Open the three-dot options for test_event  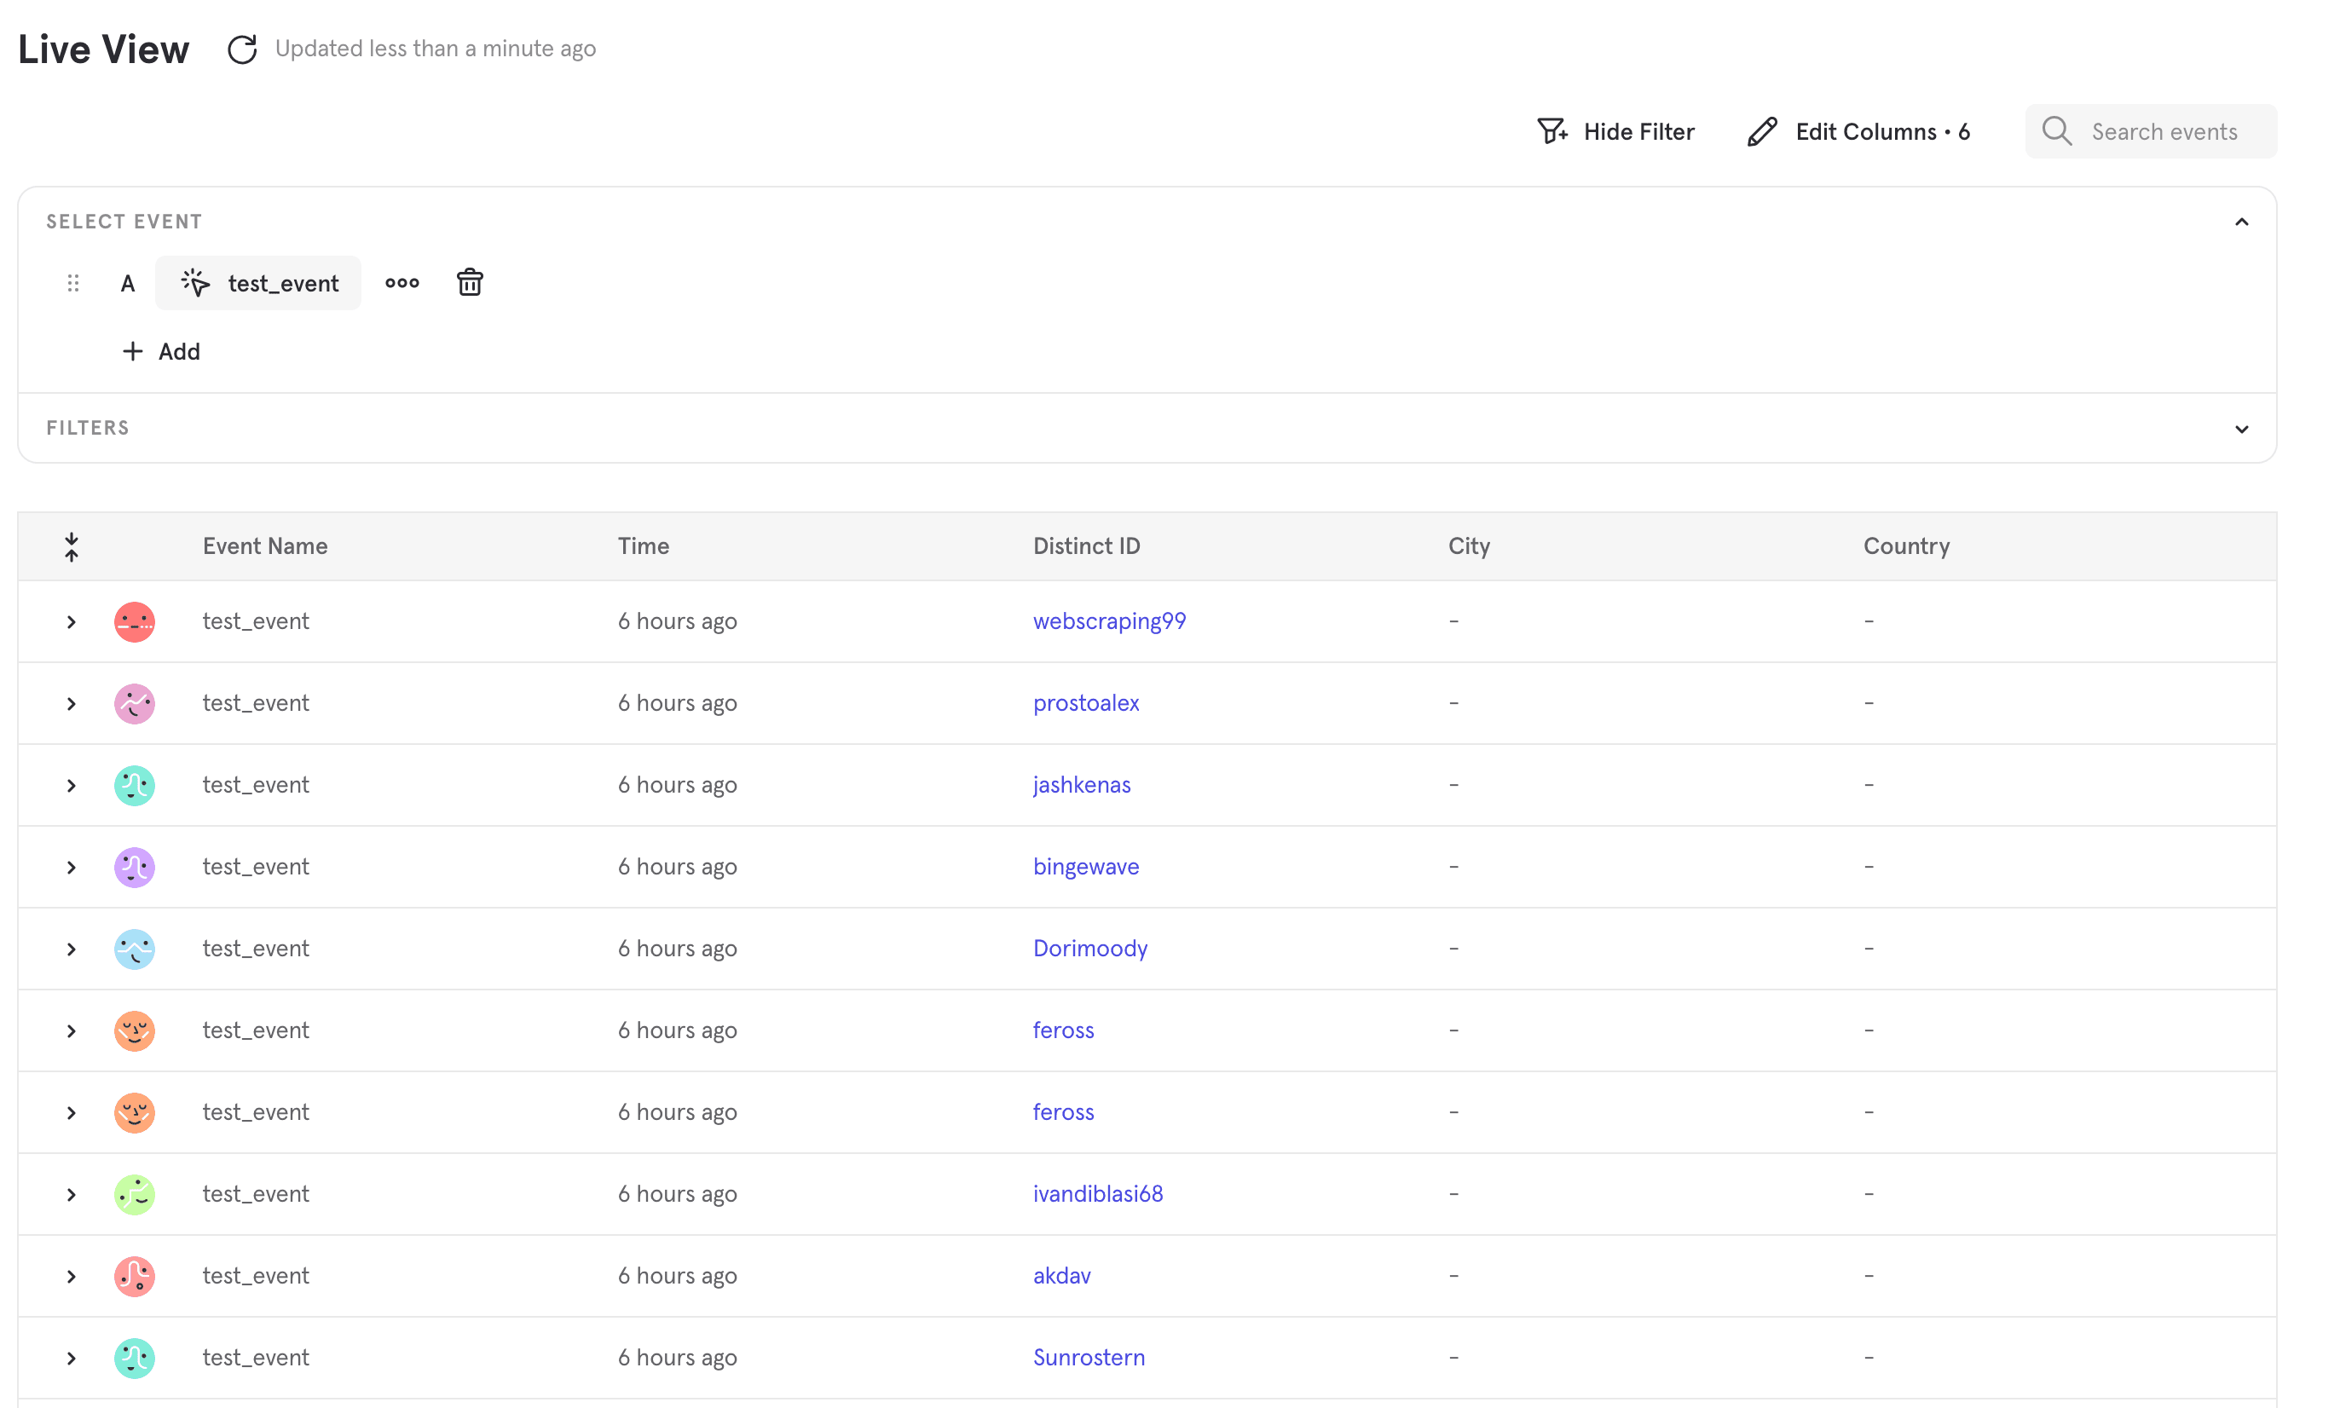[402, 283]
